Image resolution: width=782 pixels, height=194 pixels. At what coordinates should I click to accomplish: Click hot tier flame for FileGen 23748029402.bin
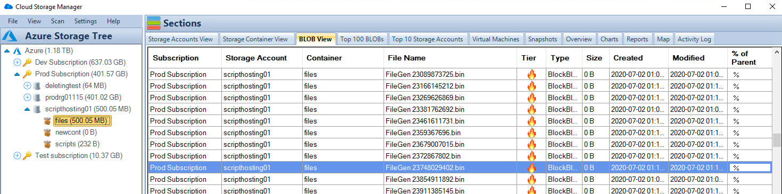(x=531, y=168)
